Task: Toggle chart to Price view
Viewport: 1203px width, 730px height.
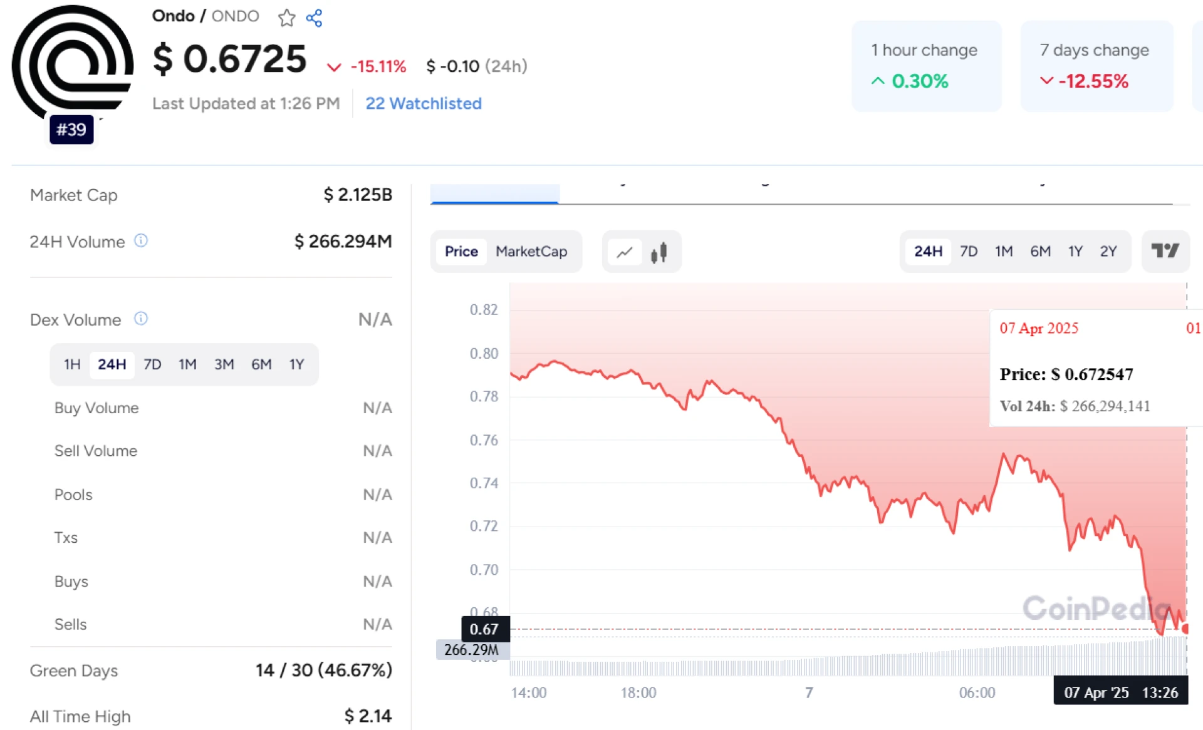Action: pos(461,252)
